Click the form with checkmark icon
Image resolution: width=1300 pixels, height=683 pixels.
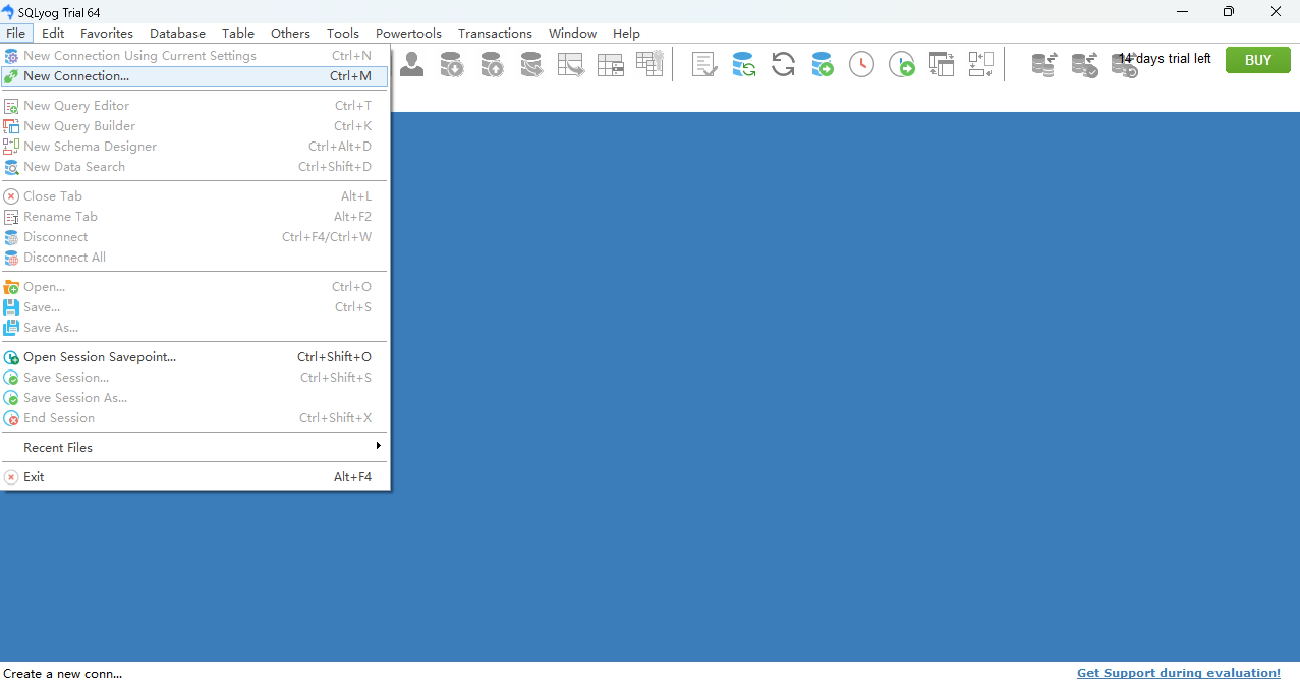point(704,65)
